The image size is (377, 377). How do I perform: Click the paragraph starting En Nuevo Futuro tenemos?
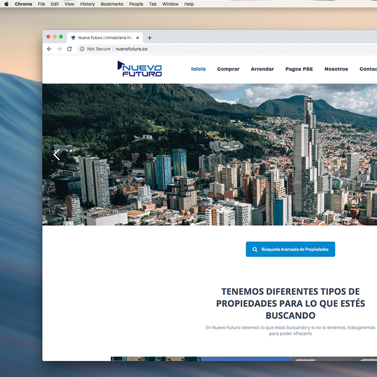tap(290, 330)
